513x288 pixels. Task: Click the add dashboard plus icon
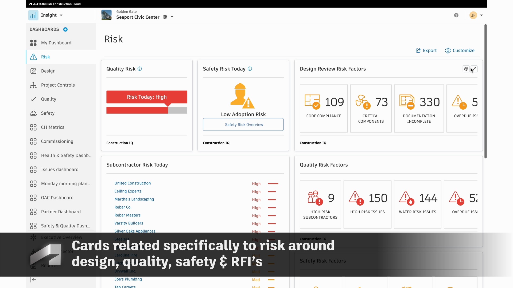pos(65,29)
